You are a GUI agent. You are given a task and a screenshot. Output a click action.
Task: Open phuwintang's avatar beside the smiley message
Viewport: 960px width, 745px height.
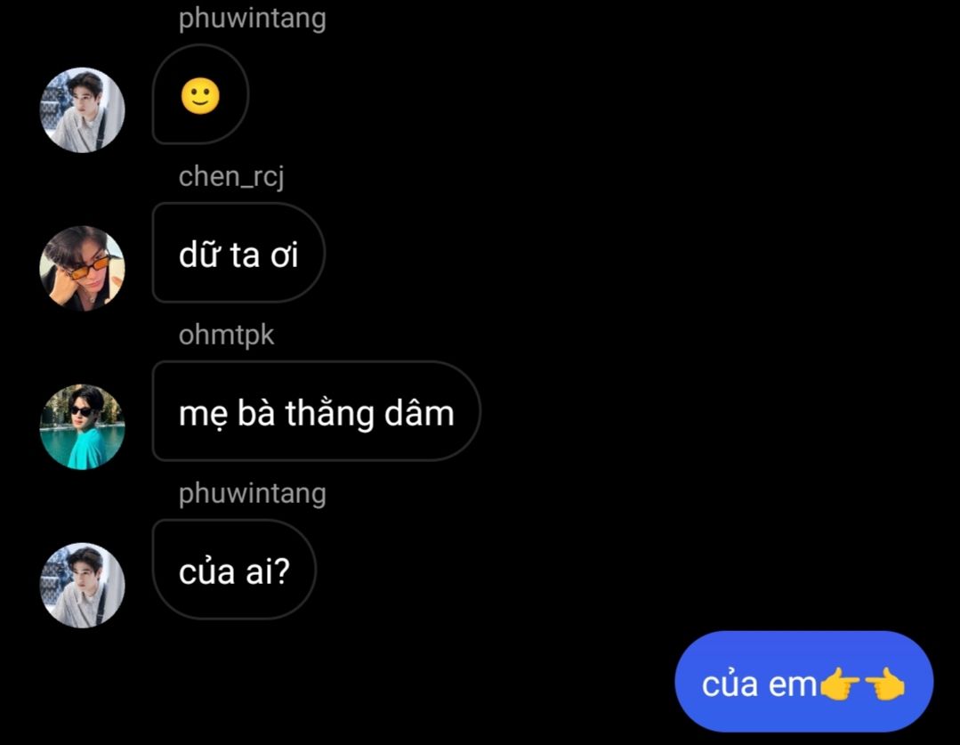click(x=82, y=109)
